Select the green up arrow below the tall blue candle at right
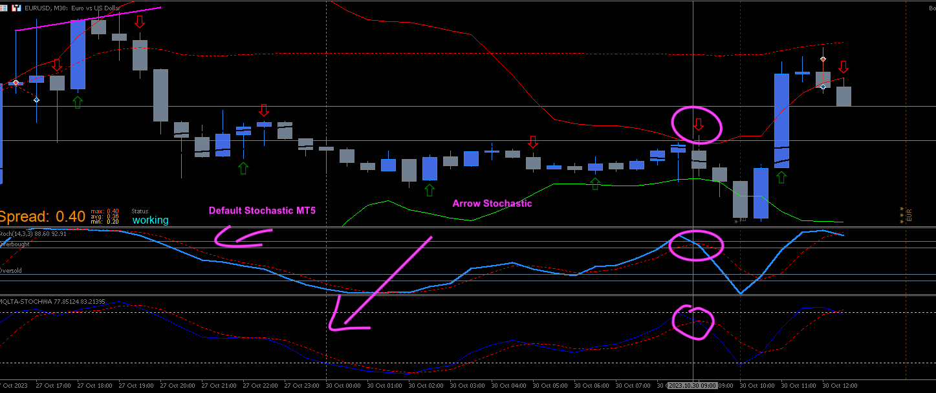Viewport: 936px width, 393px height. 781,177
